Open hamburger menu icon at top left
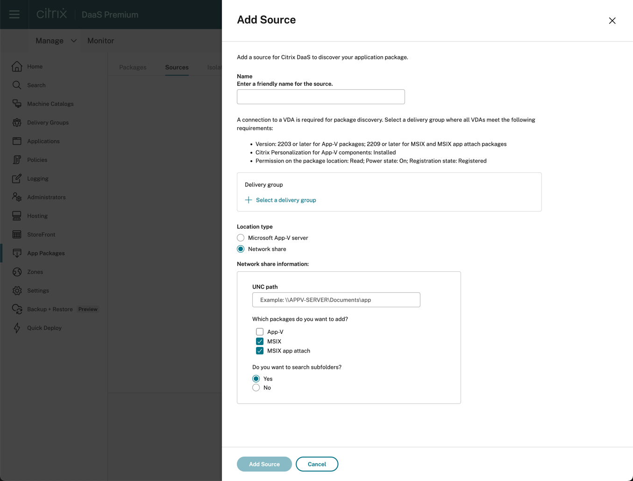This screenshot has height=481, width=633. tap(14, 14)
